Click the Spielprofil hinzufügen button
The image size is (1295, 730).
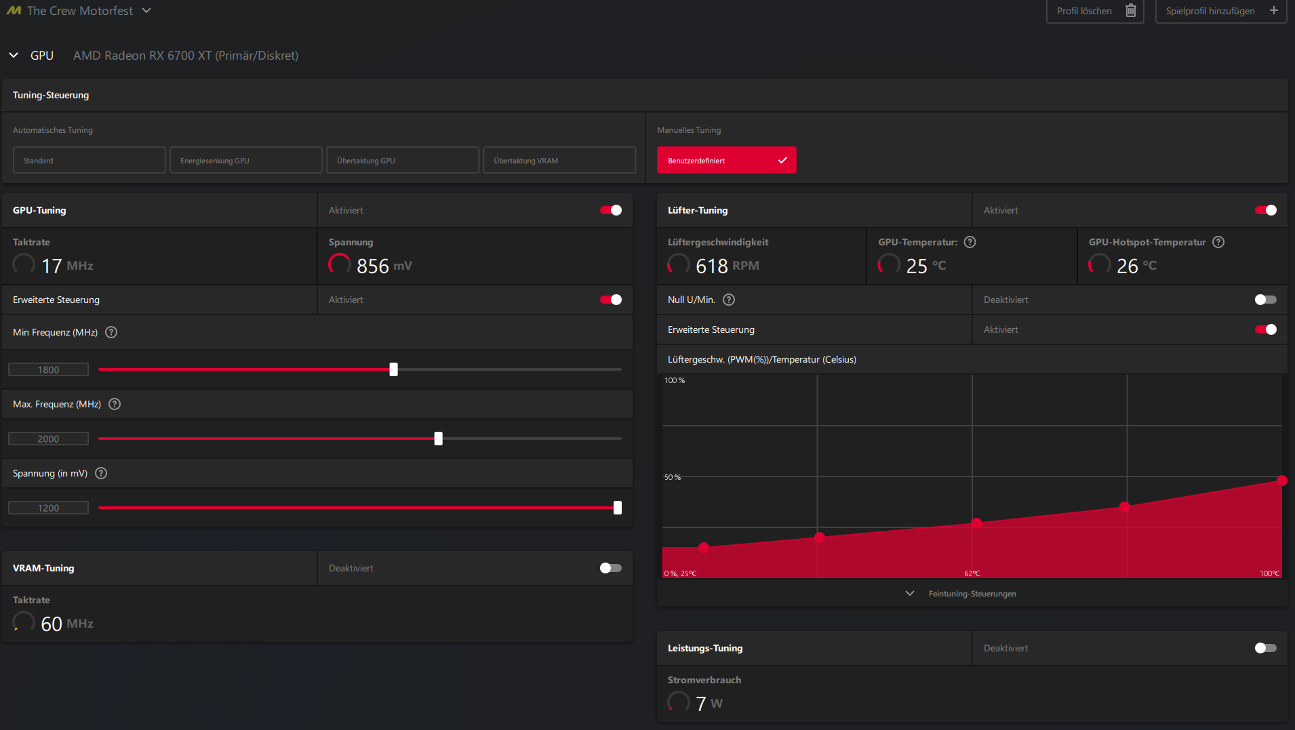pos(1221,11)
